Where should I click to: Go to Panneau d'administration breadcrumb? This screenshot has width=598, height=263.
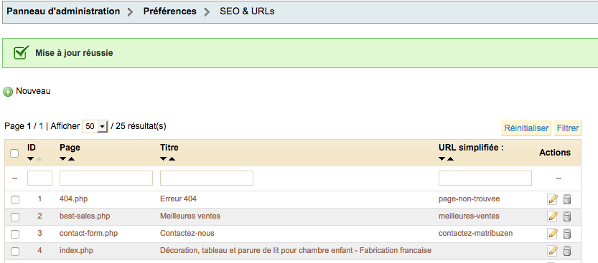coord(63,11)
